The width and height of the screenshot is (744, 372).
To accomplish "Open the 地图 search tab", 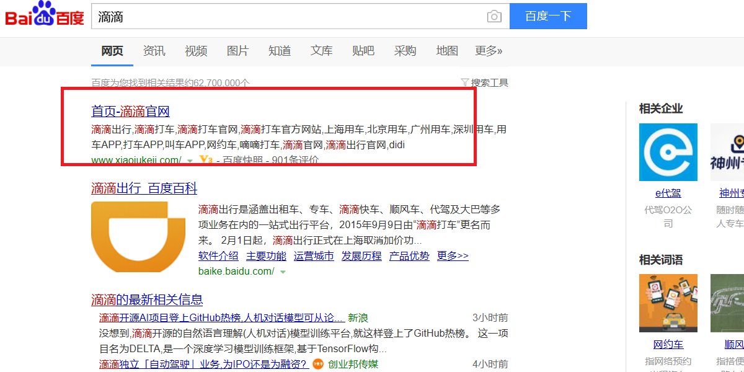I will coord(446,51).
